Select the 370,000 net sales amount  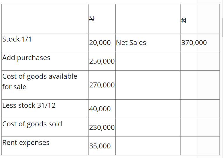(194, 43)
